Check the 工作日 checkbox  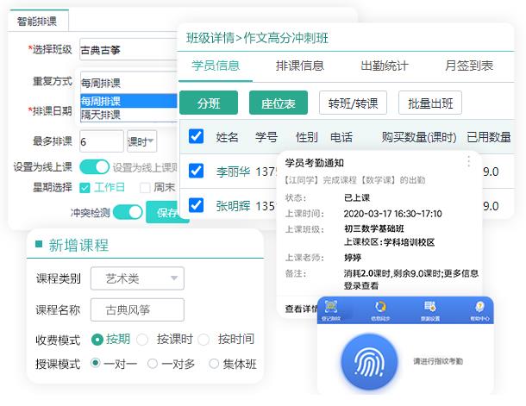tap(85, 187)
